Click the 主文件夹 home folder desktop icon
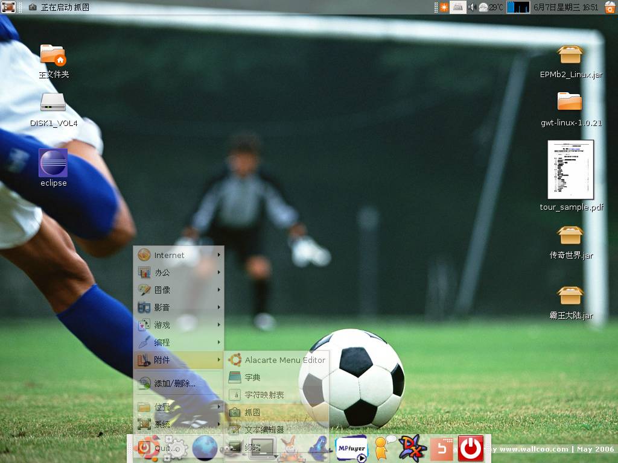Screen dimensions: 618x463 53,61
